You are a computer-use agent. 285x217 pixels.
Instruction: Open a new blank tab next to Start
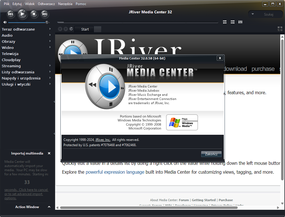[98, 29]
